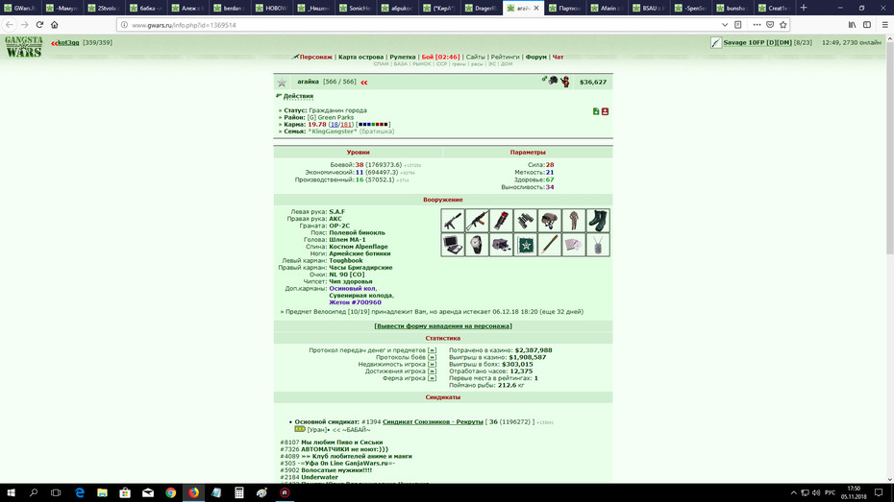
Task: Toggle Firefox sidebar view icon
Action: pos(867,24)
